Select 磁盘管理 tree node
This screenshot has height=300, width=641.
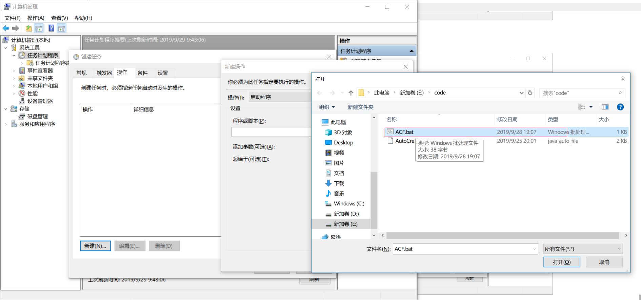click(37, 116)
